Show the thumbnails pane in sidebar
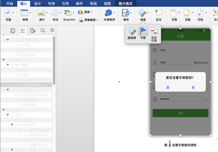Image resolution: width=218 pixels, height=152 pixels. click(13, 30)
